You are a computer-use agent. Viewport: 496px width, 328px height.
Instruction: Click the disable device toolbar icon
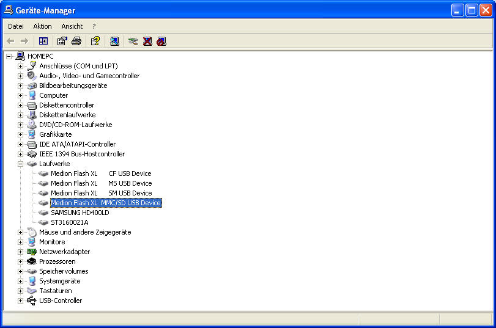[161, 41]
